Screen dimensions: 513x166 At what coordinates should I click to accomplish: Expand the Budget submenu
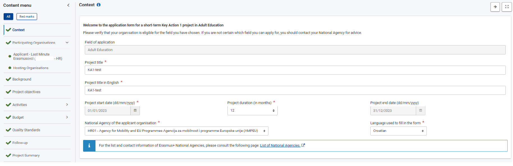(x=67, y=117)
